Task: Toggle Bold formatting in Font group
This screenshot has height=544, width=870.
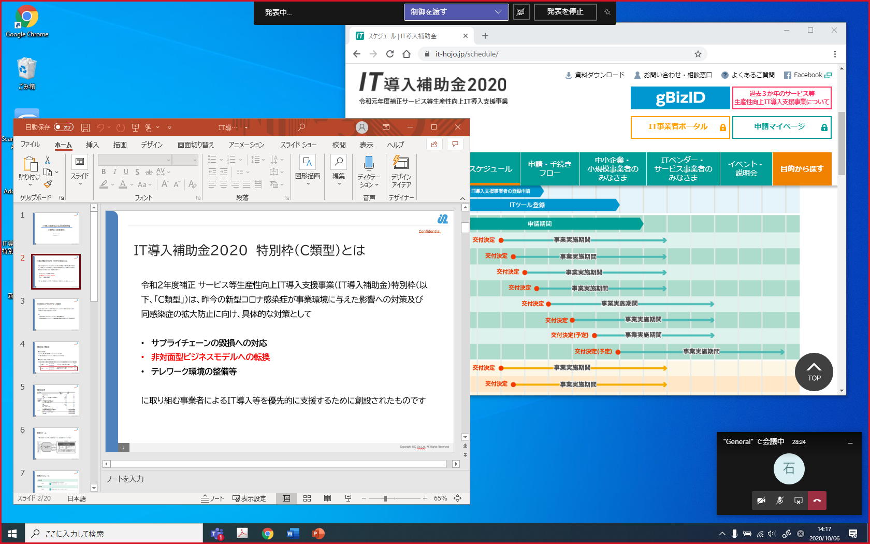Action: 104,171
